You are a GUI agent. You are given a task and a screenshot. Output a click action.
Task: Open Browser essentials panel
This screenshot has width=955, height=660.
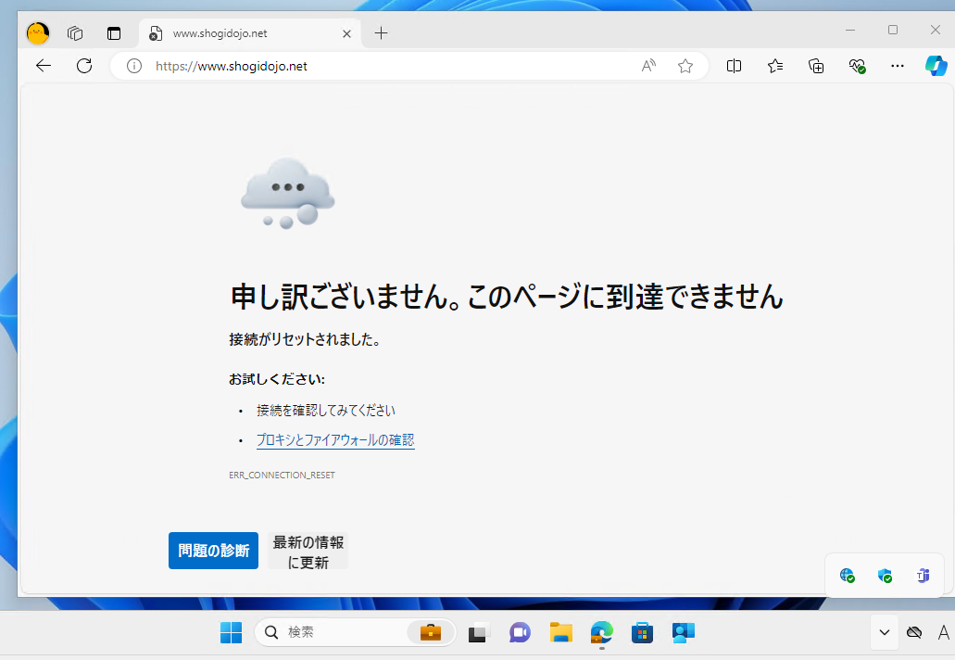(x=857, y=66)
